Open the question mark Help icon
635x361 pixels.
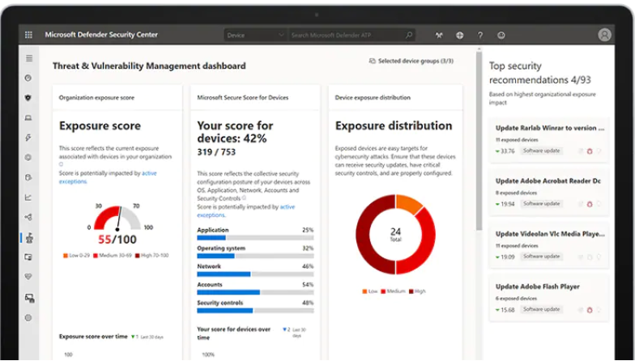[480, 36]
